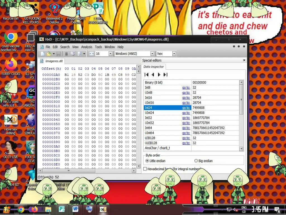The image size is (286, 215).
Task: Click HxD document icon beside File menu
Action: [42, 47]
